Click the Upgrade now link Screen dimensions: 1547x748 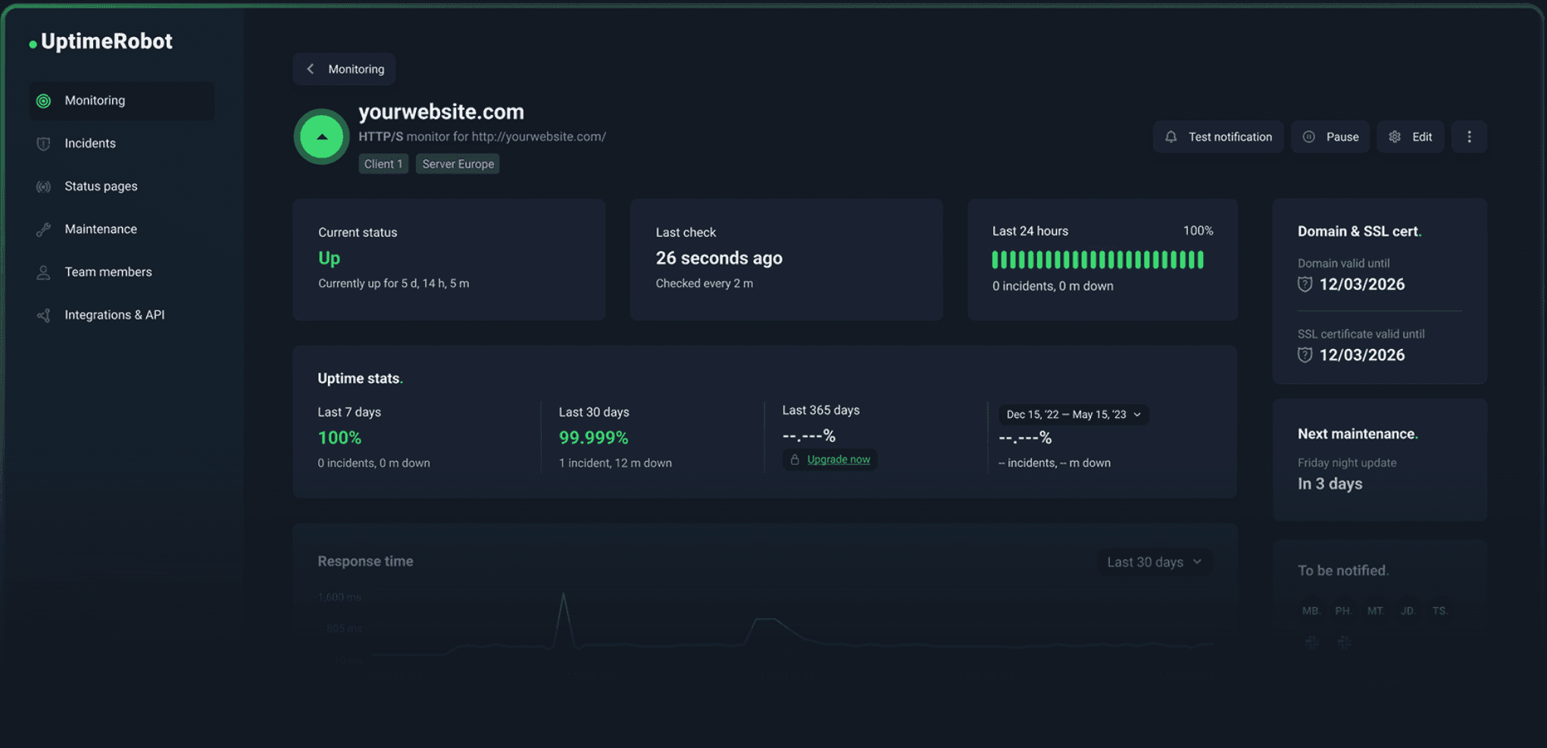(x=838, y=460)
